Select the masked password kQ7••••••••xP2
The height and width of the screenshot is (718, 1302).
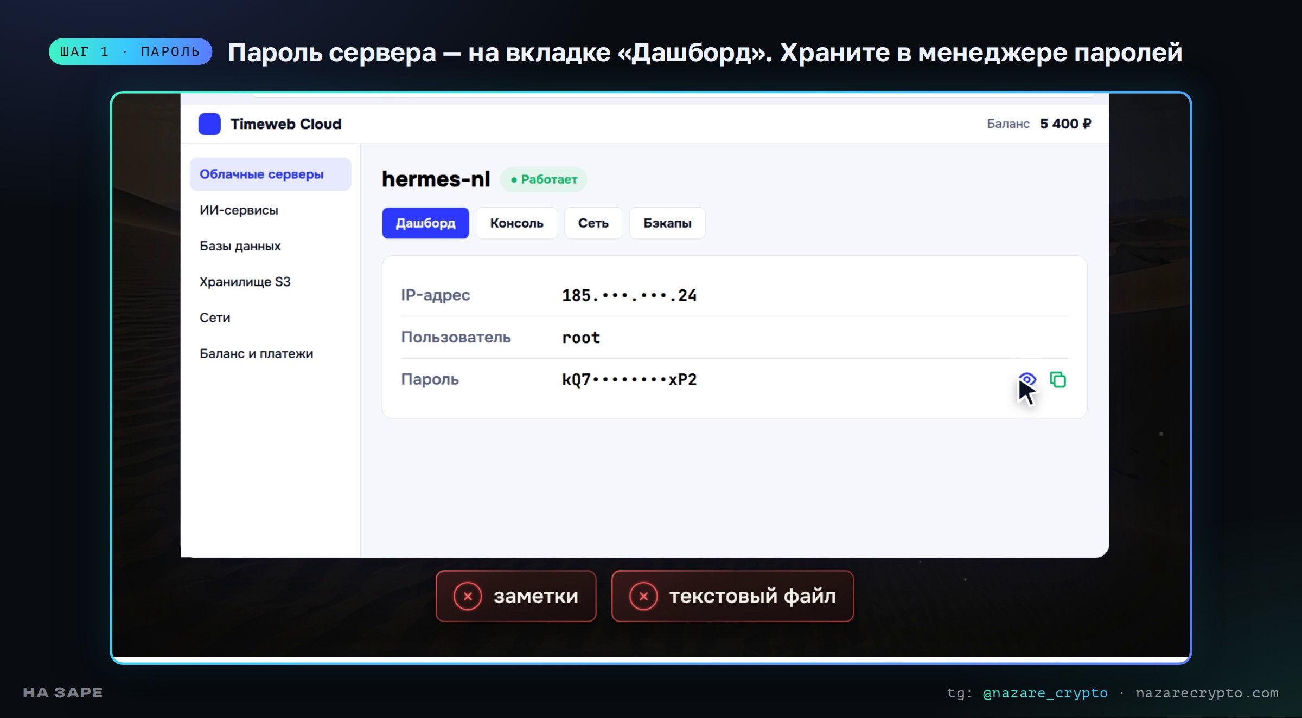tap(629, 379)
